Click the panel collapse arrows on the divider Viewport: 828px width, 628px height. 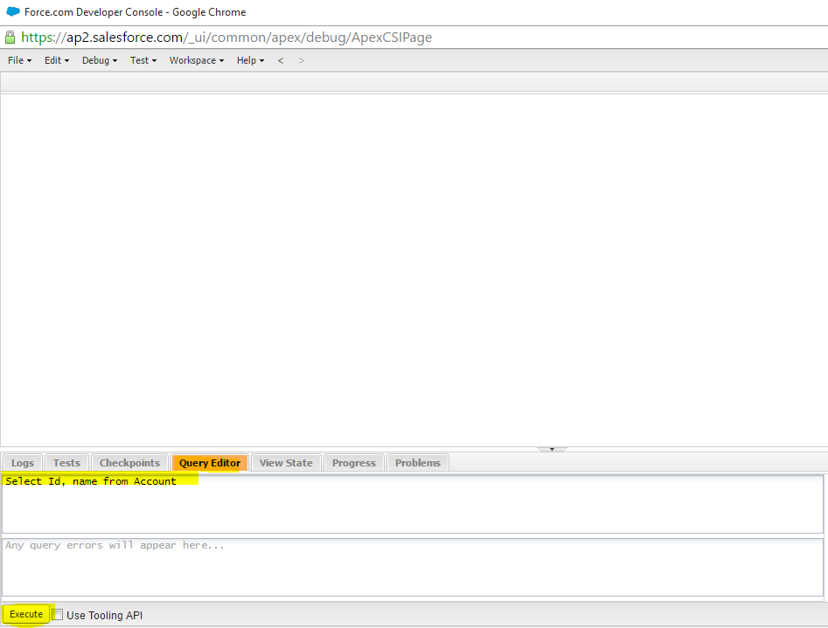coord(551,447)
